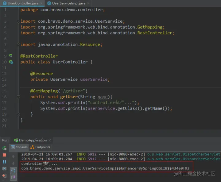
Task: Click the exit icon in Run toolbar
Action: [4, 176]
